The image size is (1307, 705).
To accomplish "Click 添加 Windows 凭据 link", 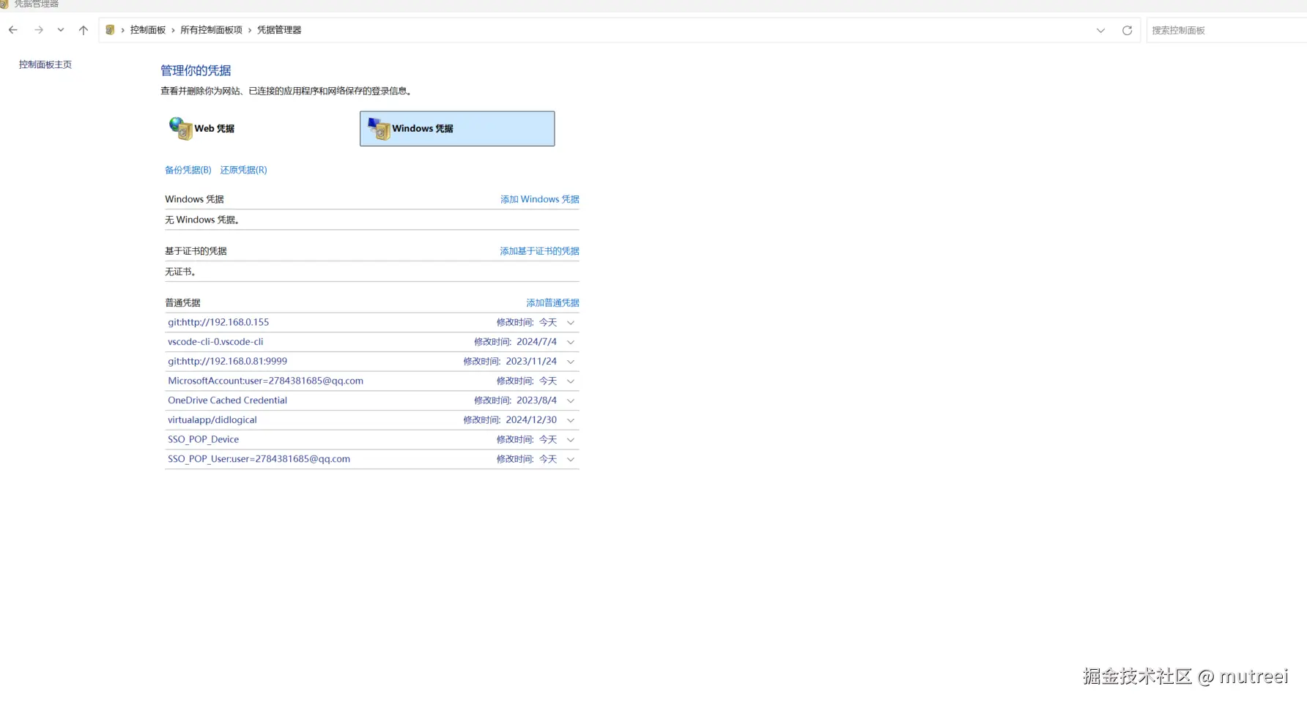I will pos(540,199).
